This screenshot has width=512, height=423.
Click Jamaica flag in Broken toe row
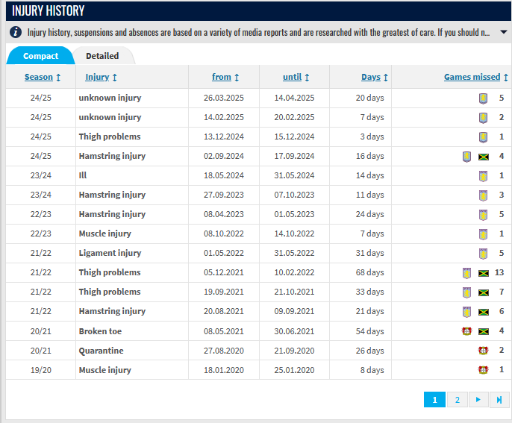point(484,331)
